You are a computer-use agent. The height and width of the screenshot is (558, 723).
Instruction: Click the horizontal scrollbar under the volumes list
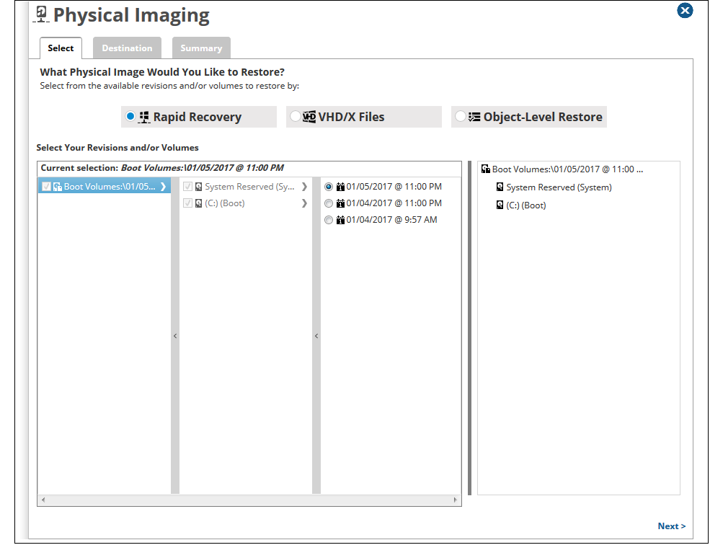tap(249, 500)
